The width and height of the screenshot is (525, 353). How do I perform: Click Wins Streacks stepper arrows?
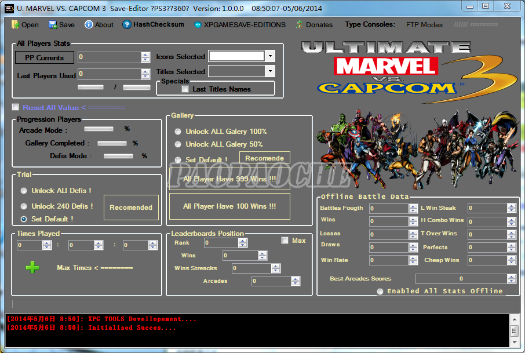276,268
